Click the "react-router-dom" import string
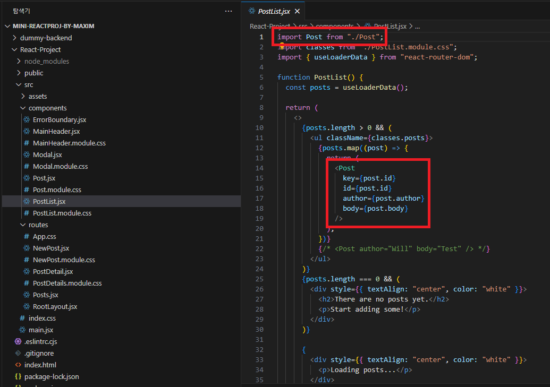 [437, 57]
